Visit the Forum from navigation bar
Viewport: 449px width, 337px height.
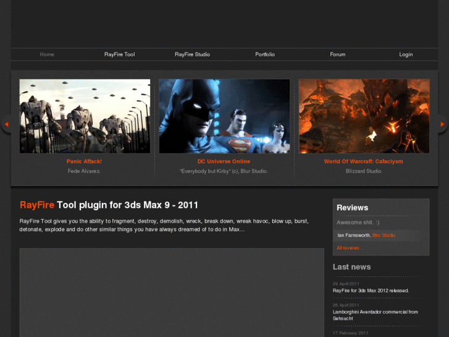click(x=338, y=54)
